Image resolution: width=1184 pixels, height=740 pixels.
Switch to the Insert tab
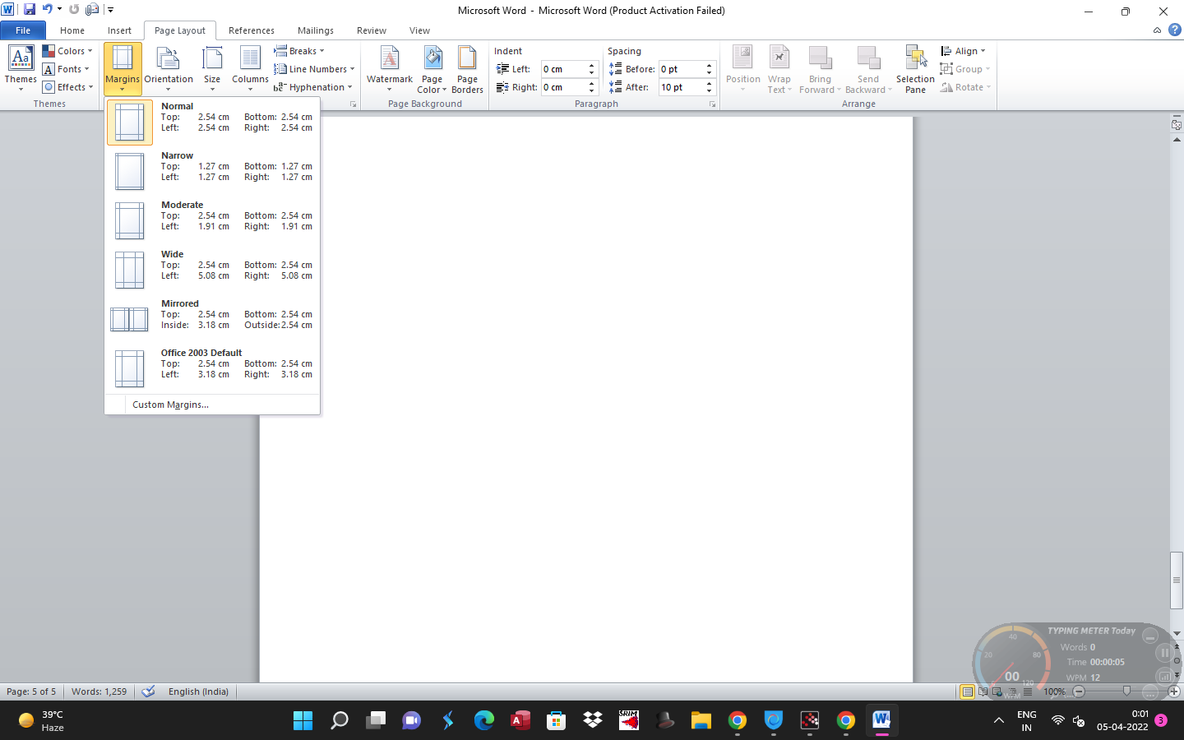point(119,30)
